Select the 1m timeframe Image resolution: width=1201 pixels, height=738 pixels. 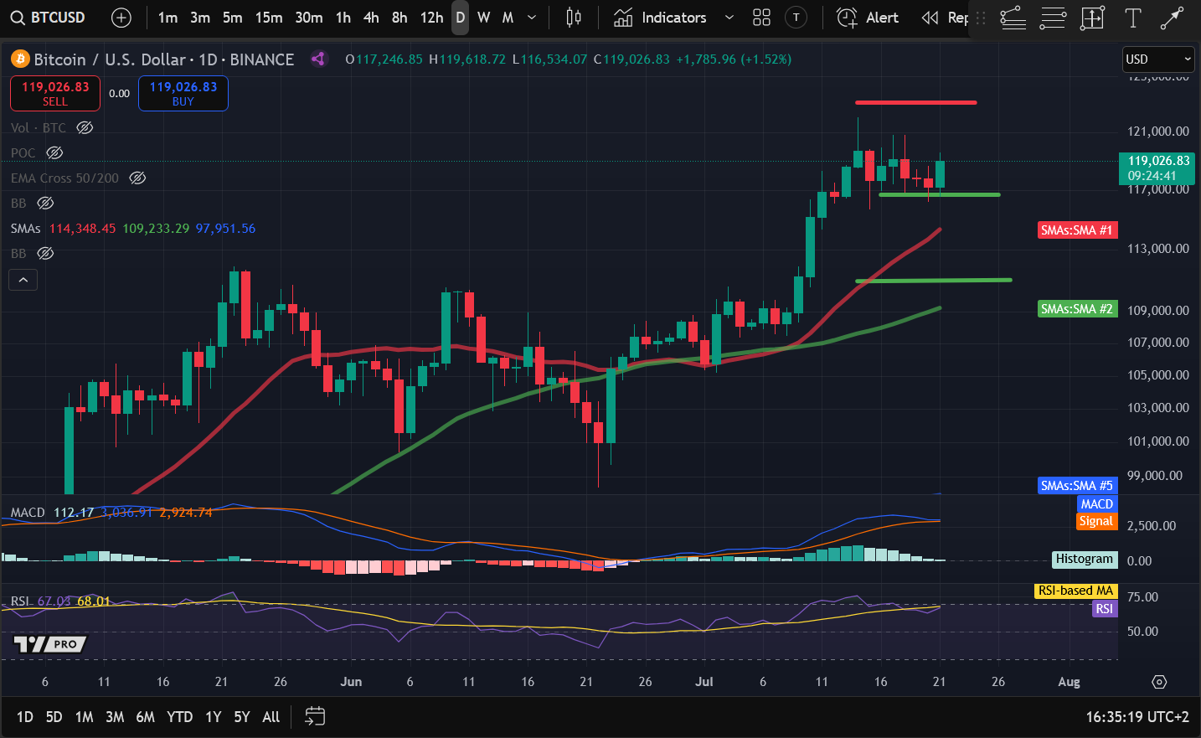168,18
